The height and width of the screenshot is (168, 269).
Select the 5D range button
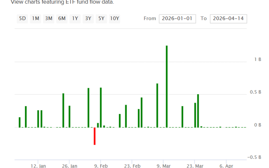point(22,19)
